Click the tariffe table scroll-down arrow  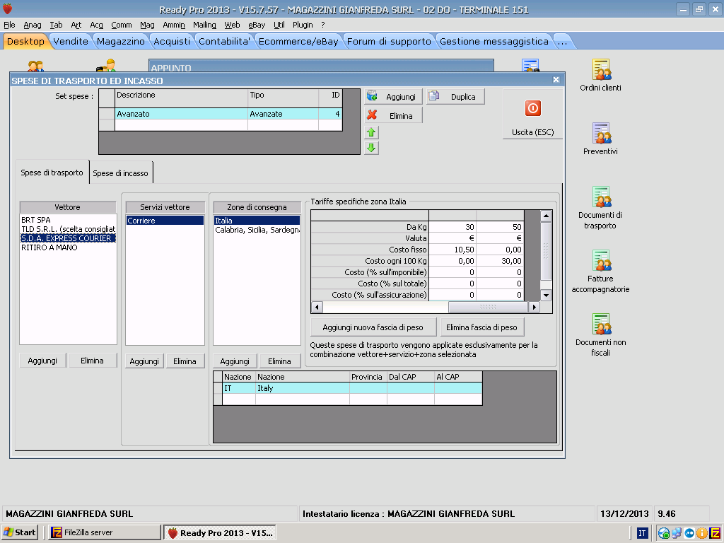pyautogui.click(x=547, y=295)
